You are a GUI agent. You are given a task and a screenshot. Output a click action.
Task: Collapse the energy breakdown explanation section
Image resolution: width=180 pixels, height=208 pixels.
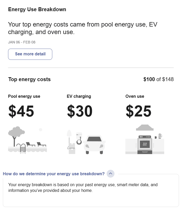coord(110,174)
